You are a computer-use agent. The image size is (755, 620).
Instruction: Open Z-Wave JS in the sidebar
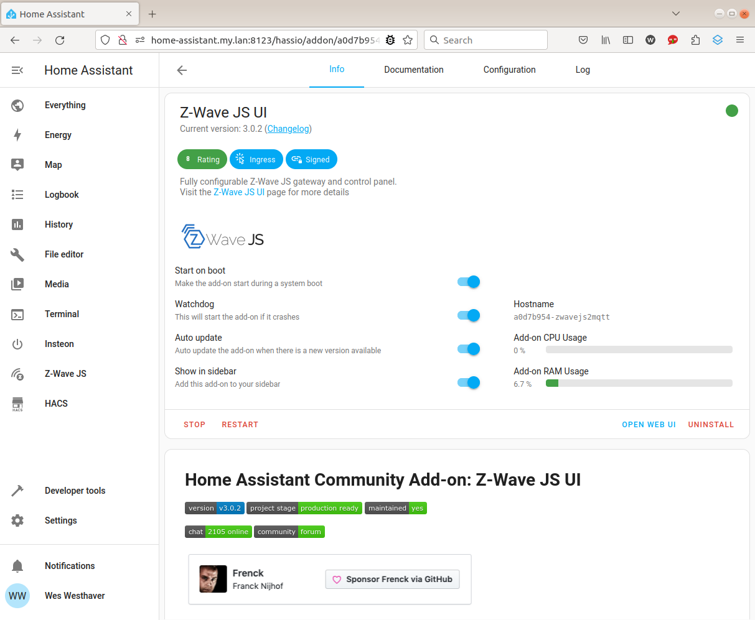[65, 374]
